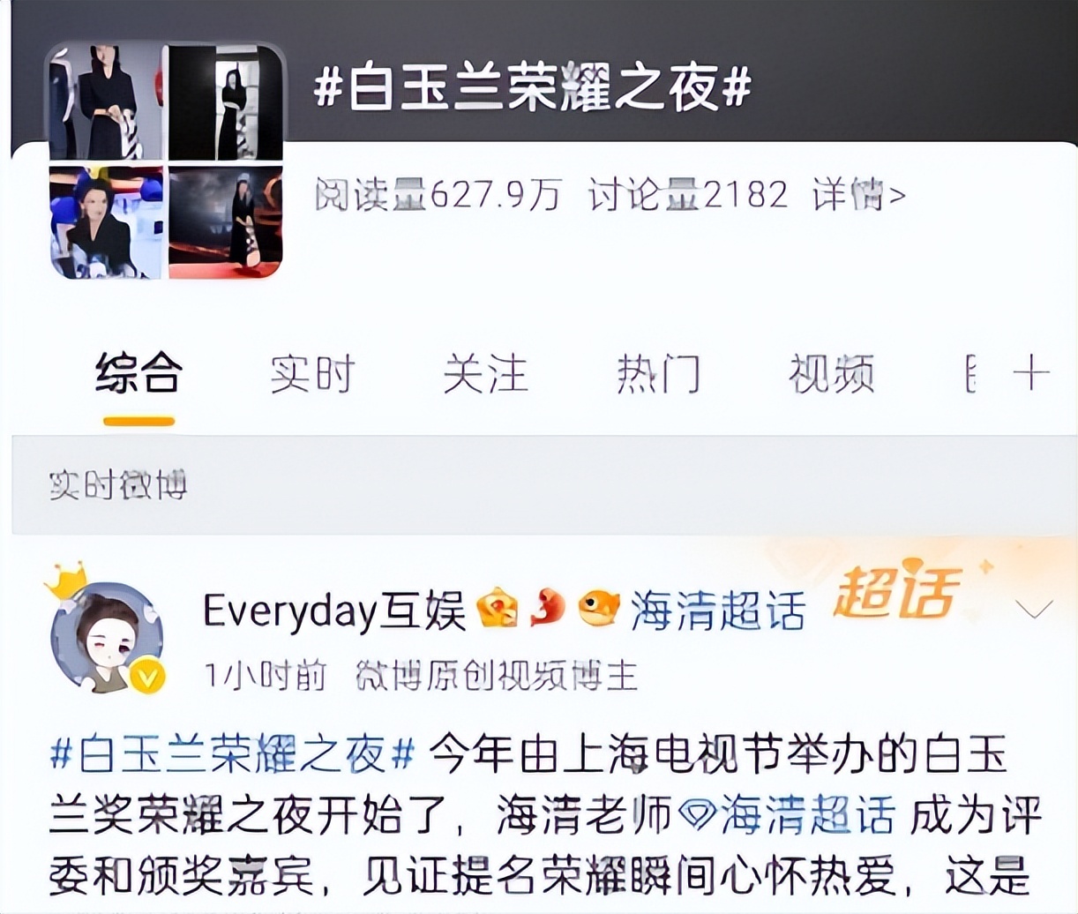Image resolution: width=1078 pixels, height=914 pixels.
Task: Open the topic cover image collage
Action: [166, 161]
